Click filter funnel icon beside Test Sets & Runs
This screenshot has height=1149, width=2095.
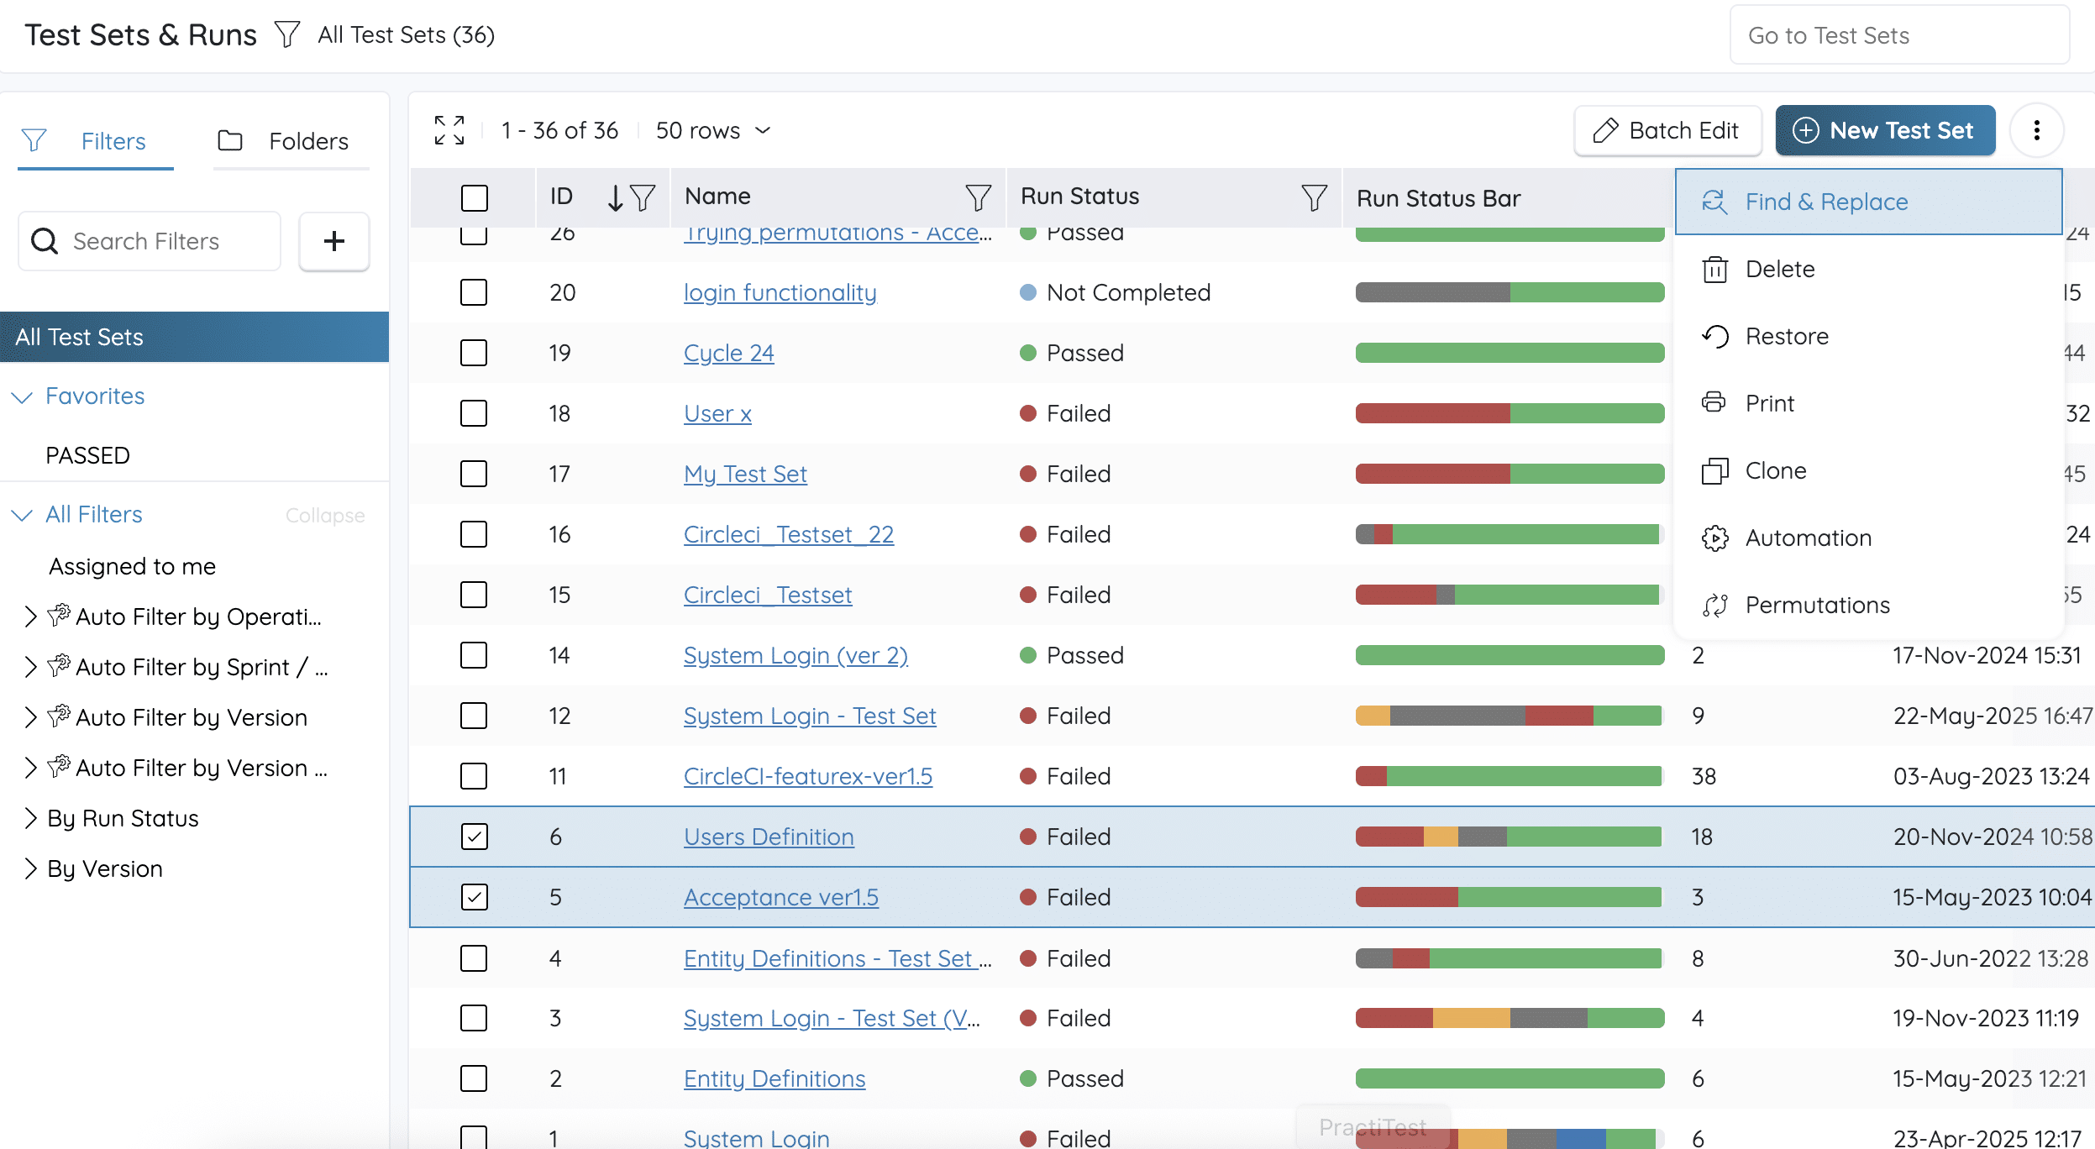click(287, 34)
